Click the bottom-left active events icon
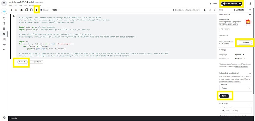255x121 pixels. (4, 117)
